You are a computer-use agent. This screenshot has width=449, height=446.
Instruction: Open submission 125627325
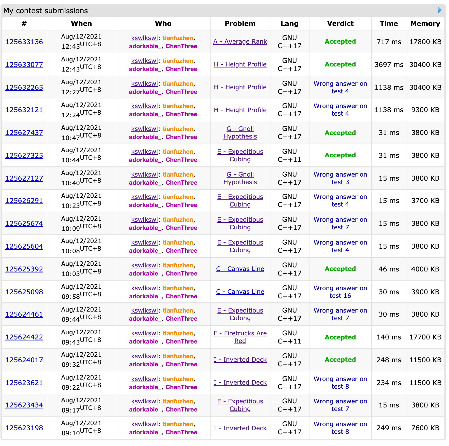point(24,156)
